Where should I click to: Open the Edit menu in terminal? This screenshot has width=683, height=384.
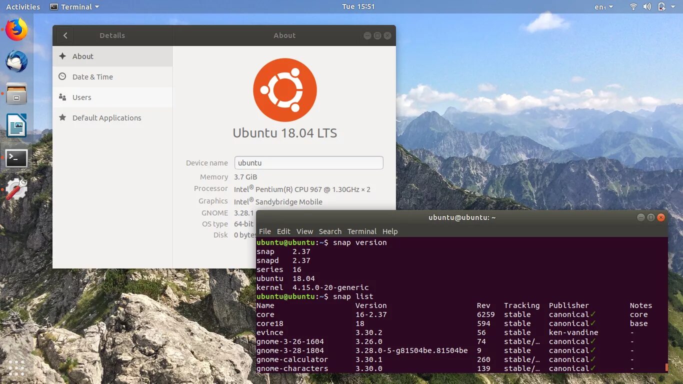pyautogui.click(x=283, y=231)
